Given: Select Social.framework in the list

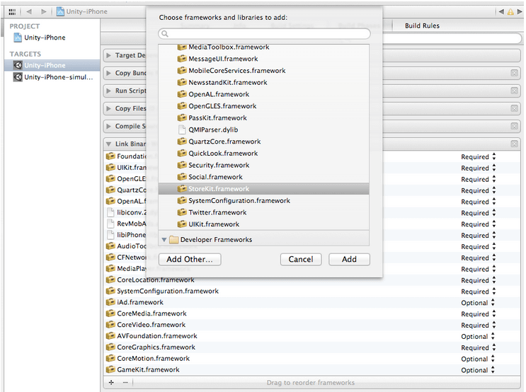Looking at the screenshot, I should (x=263, y=177).
